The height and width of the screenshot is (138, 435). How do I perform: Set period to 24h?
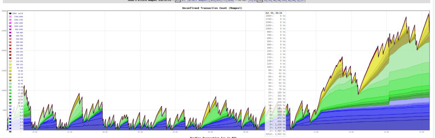click(x=260, y=1)
